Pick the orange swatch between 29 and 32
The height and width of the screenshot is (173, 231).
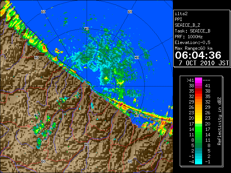tap(199, 102)
